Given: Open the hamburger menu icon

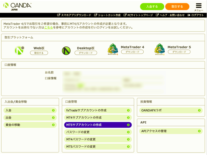Looking at the screenshot, I should click(198, 6).
